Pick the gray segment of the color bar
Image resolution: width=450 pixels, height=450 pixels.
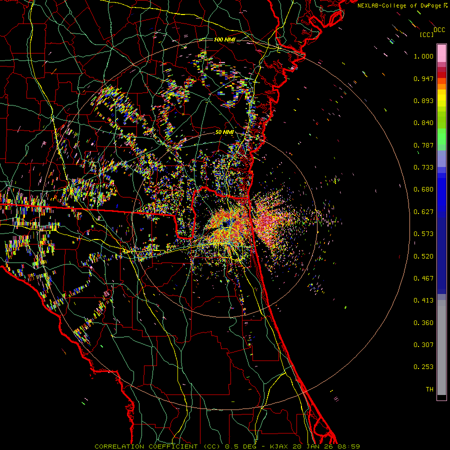click(x=441, y=347)
